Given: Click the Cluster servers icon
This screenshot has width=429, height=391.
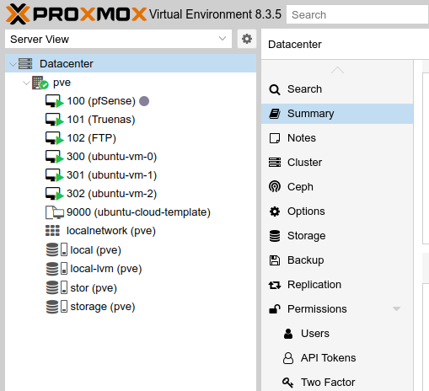Looking at the screenshot, I should (275, 163).
